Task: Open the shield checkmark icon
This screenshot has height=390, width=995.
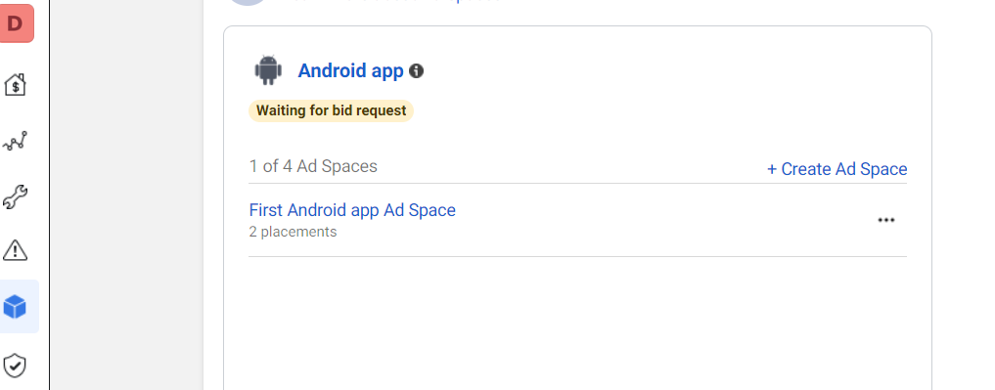Action: pos(16,366)
